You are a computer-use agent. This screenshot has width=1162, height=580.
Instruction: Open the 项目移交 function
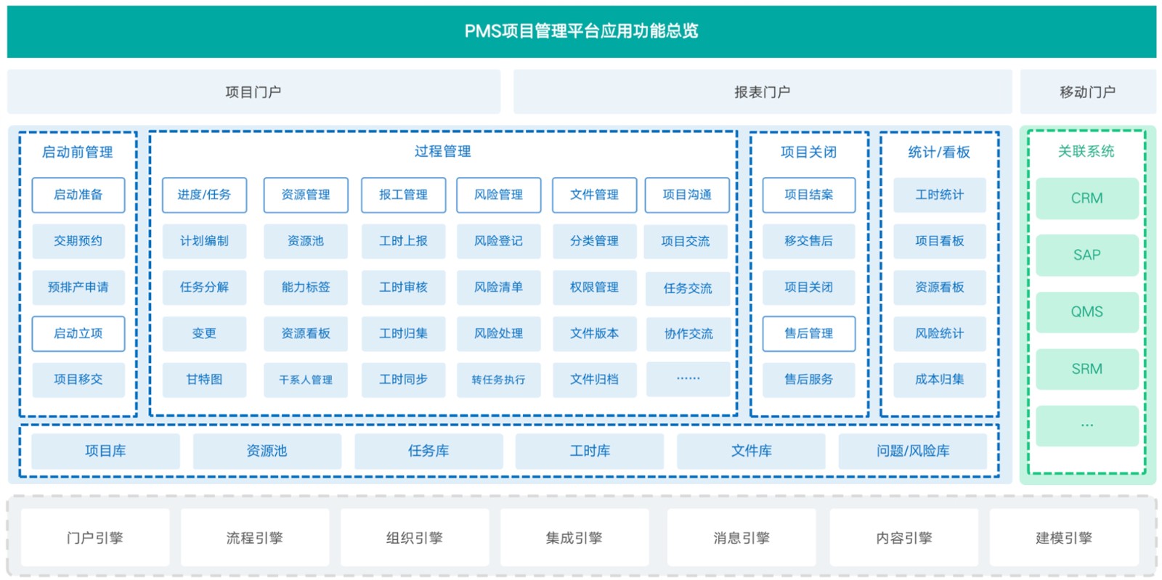click(x=78, y=380)
